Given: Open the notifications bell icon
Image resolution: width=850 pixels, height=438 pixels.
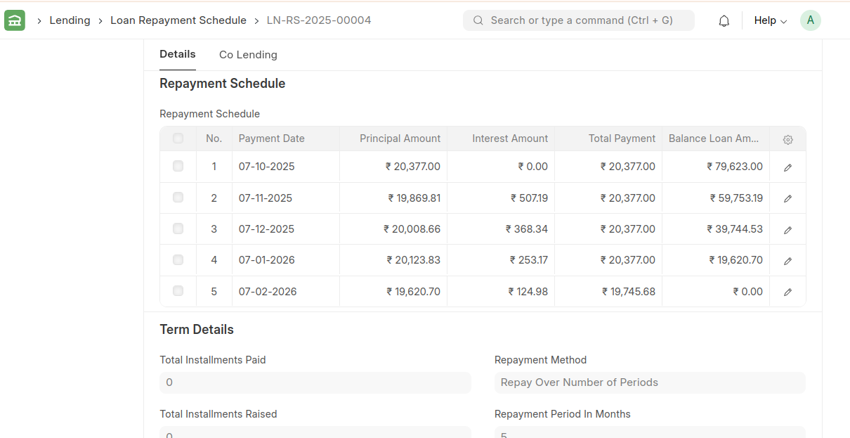Looking at the screenshot, I should tap(724, 21).
